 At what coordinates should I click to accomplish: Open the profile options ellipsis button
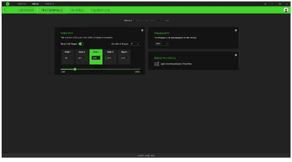point(167,20)
